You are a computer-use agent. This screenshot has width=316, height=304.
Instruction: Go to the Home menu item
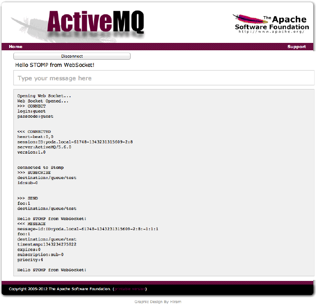click(x=16, y=47)
